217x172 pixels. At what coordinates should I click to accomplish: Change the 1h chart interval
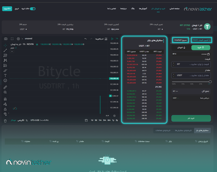coord(117,39)
